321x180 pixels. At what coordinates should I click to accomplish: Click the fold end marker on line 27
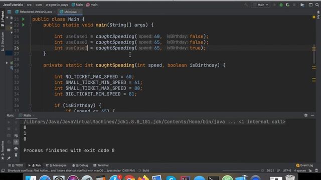(x=30, y=53)
